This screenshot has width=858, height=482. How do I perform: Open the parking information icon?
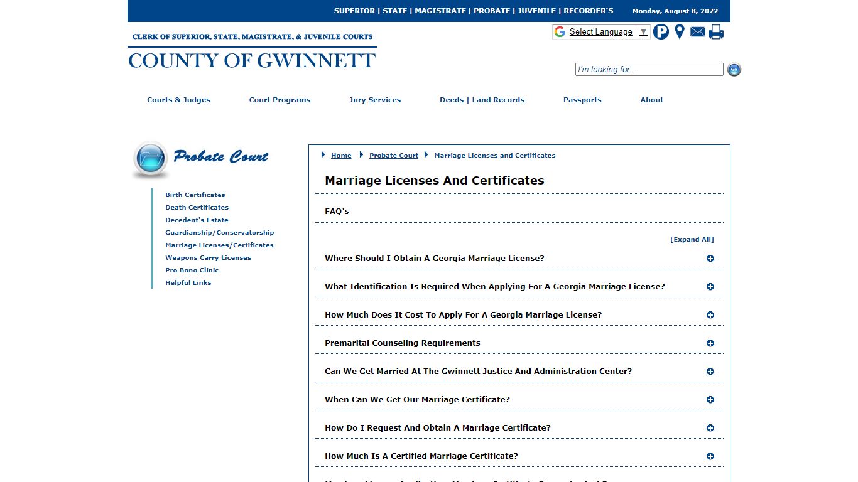click(661, 31)
